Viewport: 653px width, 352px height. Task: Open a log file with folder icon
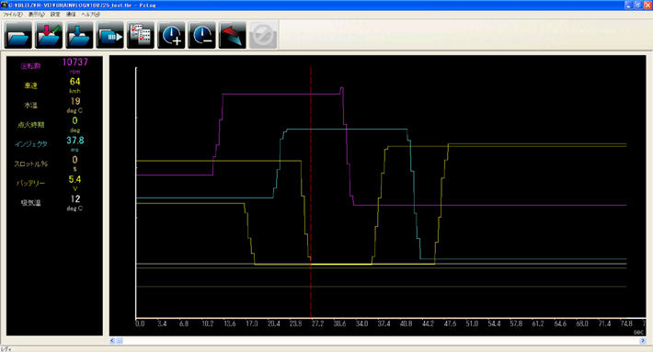pos(17,35)
